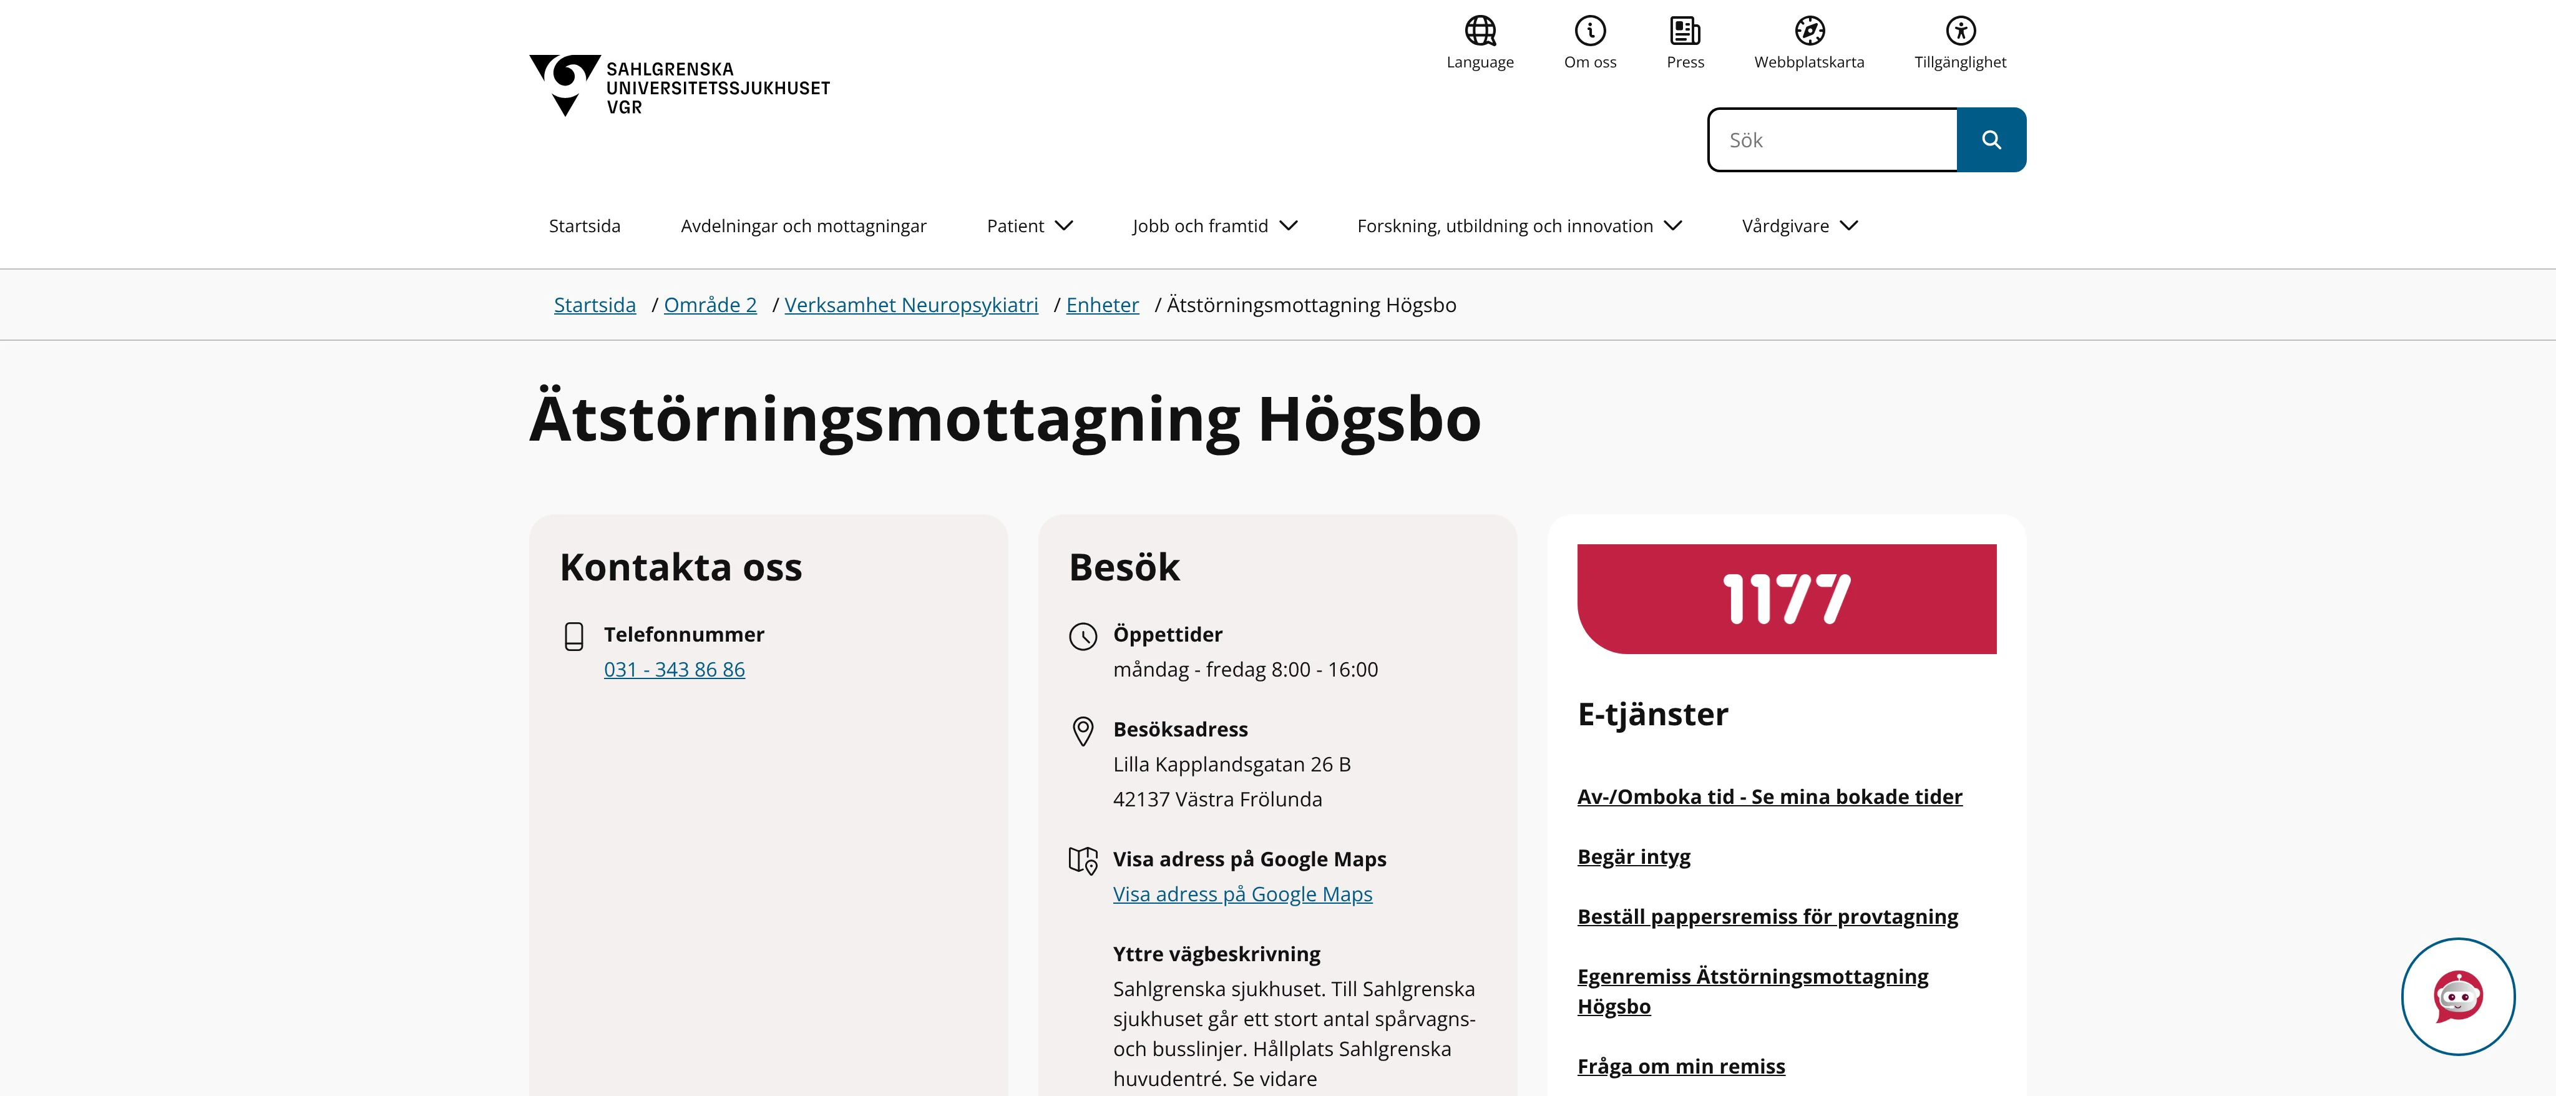Expand the Jobb och framtid menu

pos(1214,227)
